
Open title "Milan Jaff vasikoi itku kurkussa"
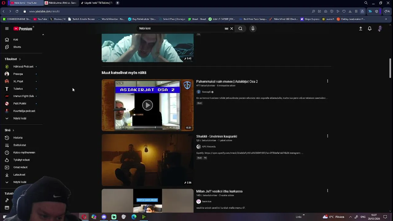(219, 191)
